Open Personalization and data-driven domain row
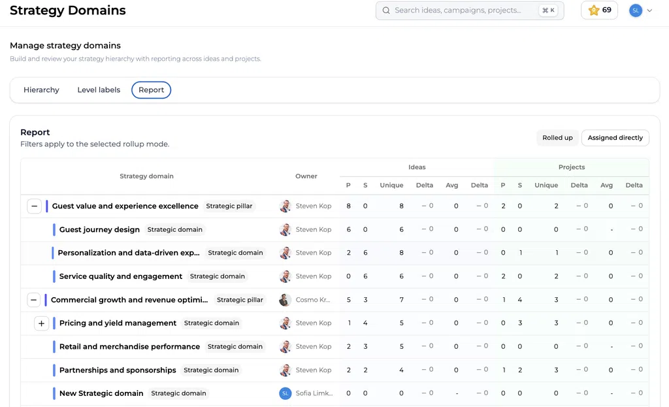Viewport: 669px width, 407px height. click(129, 253)
